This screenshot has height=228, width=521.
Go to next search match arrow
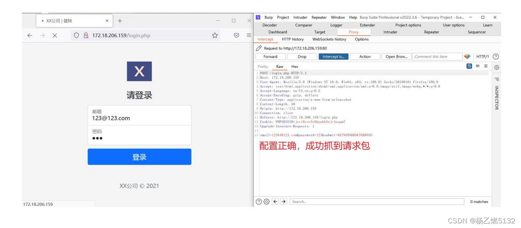click(284, 202)
